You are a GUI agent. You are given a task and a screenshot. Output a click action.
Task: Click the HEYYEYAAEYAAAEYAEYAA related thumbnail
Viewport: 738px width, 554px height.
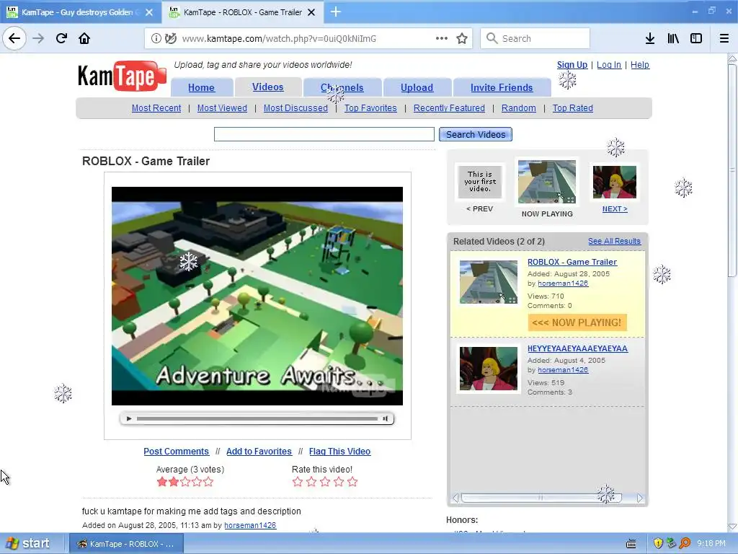click(x=489, y=369)
